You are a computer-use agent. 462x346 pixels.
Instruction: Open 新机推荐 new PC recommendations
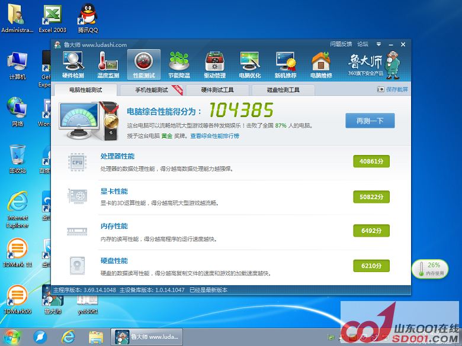pyautogui.click(x=285, y=64)
